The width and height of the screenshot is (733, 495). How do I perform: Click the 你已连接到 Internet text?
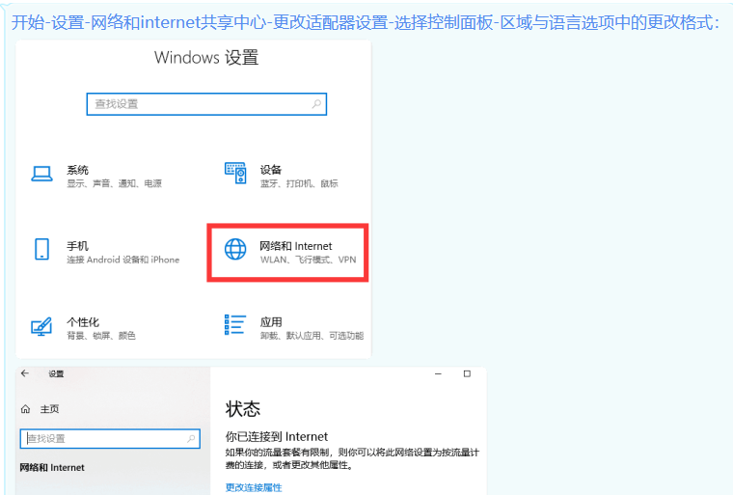pyautogui.click(x=276, y=436)
